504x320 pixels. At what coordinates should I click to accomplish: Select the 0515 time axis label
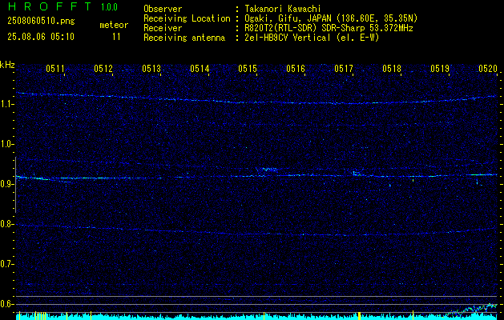(248, 68)
